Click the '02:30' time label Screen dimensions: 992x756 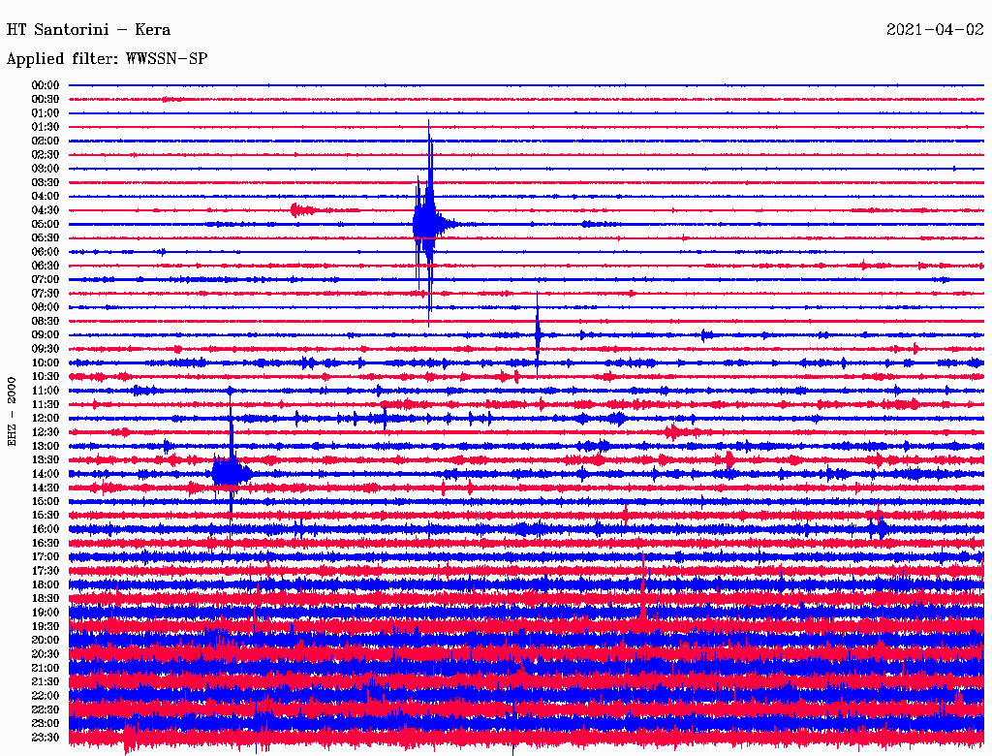tap(45, 154)
